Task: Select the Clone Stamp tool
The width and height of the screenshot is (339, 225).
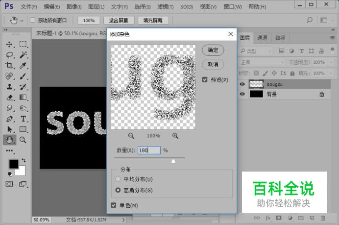Action: [x=9, y=87]
